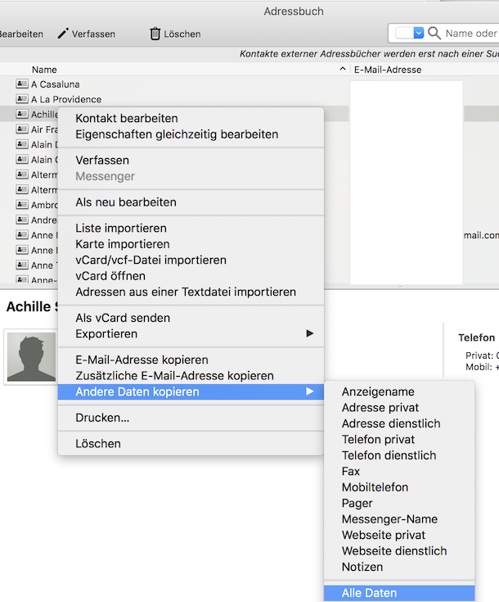Viewport: 499px width, 602px height.
Task: Expand the Exportieren submenu arrow
Action: (310, 334)
